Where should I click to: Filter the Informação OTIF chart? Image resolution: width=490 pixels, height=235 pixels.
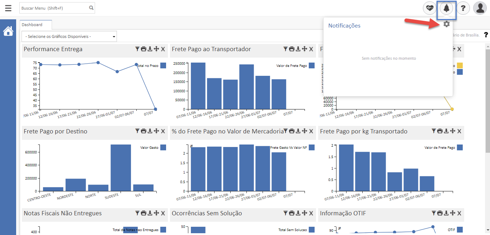(433, 214)
